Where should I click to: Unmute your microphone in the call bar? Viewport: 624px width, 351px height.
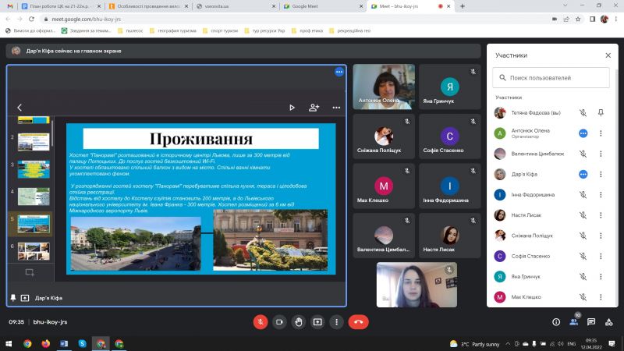point(261,322)
